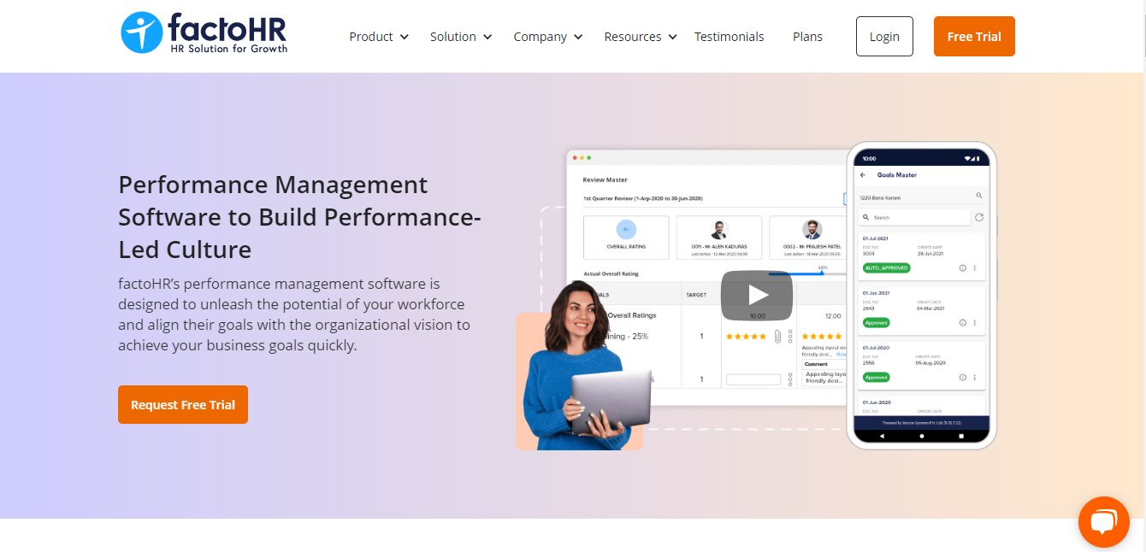Viewport: 1146px width, 552px height.
Task: Click the Login button
Action: pyautogui.click(x=884, y=37)
